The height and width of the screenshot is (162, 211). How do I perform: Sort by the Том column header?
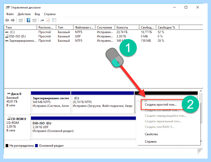(20, 28)
